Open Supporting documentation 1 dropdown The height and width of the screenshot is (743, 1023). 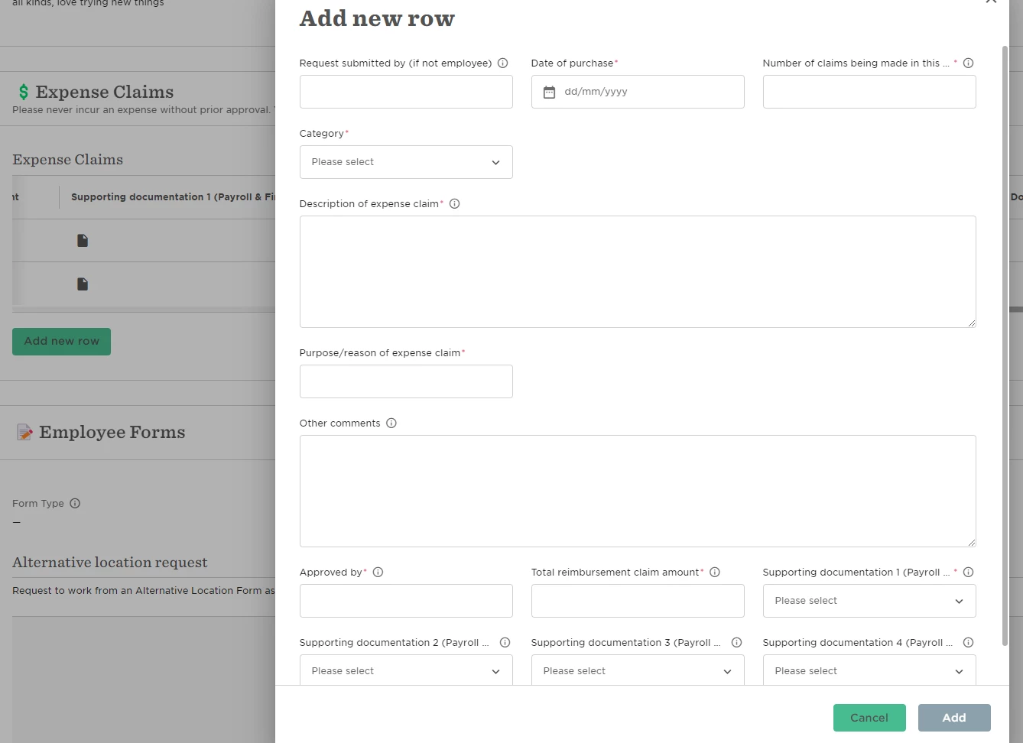coord(869,601)
